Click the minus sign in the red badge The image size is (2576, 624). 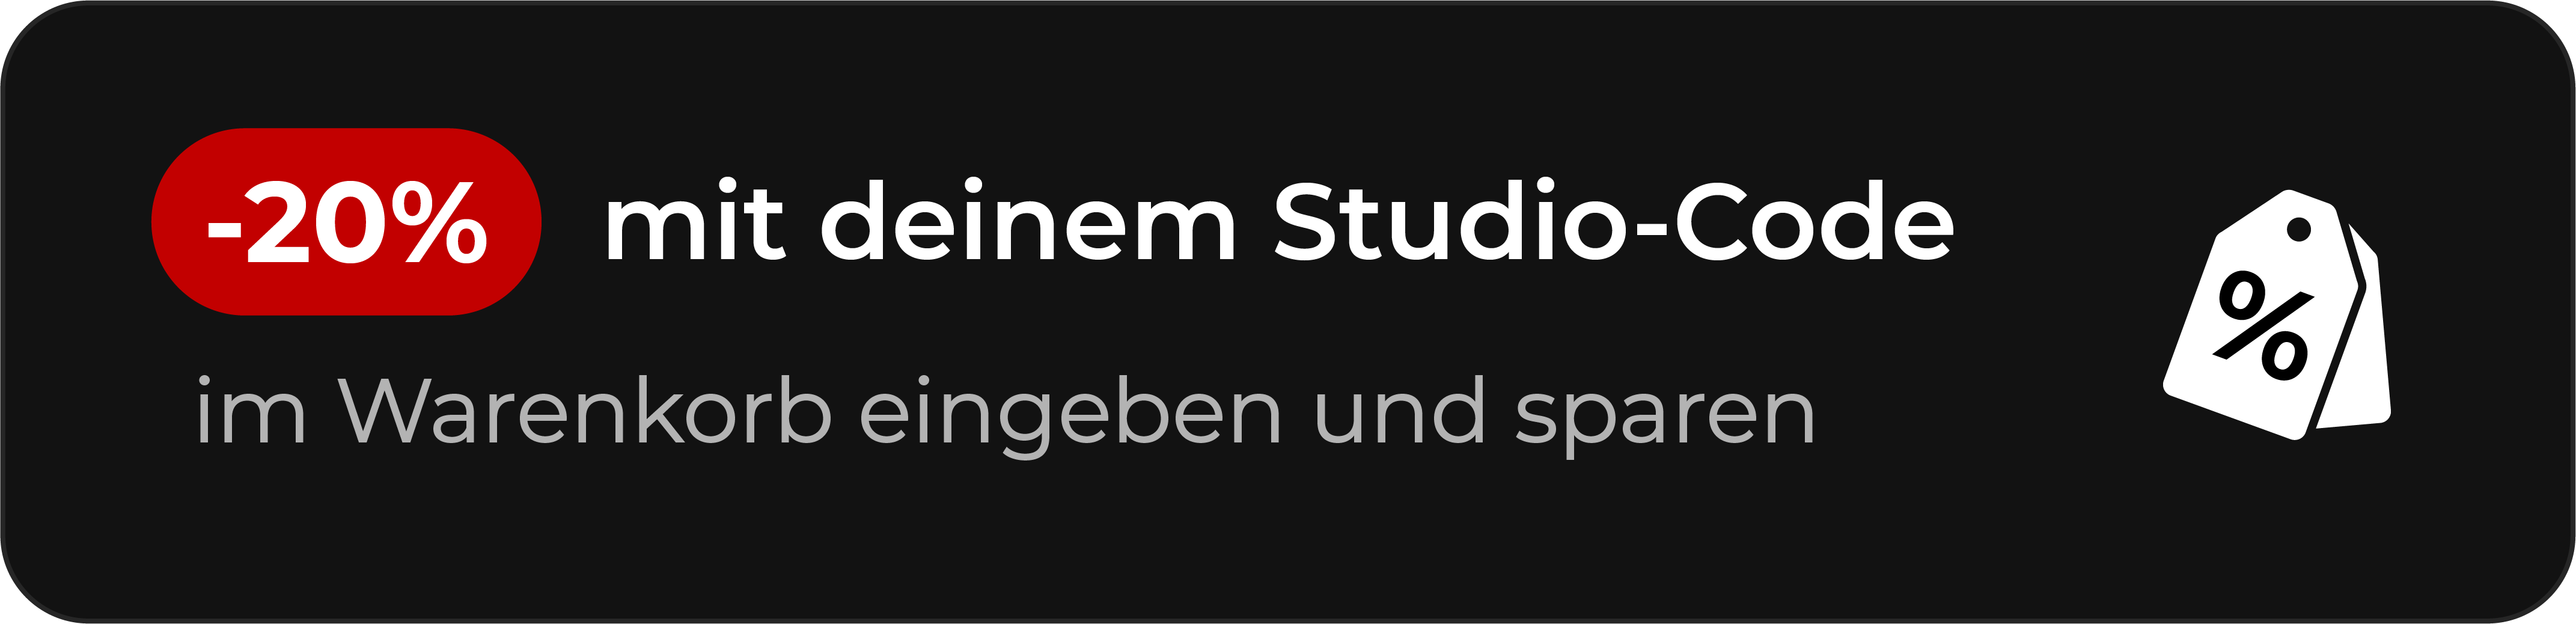pyautogui.click(x=224, y=231)
